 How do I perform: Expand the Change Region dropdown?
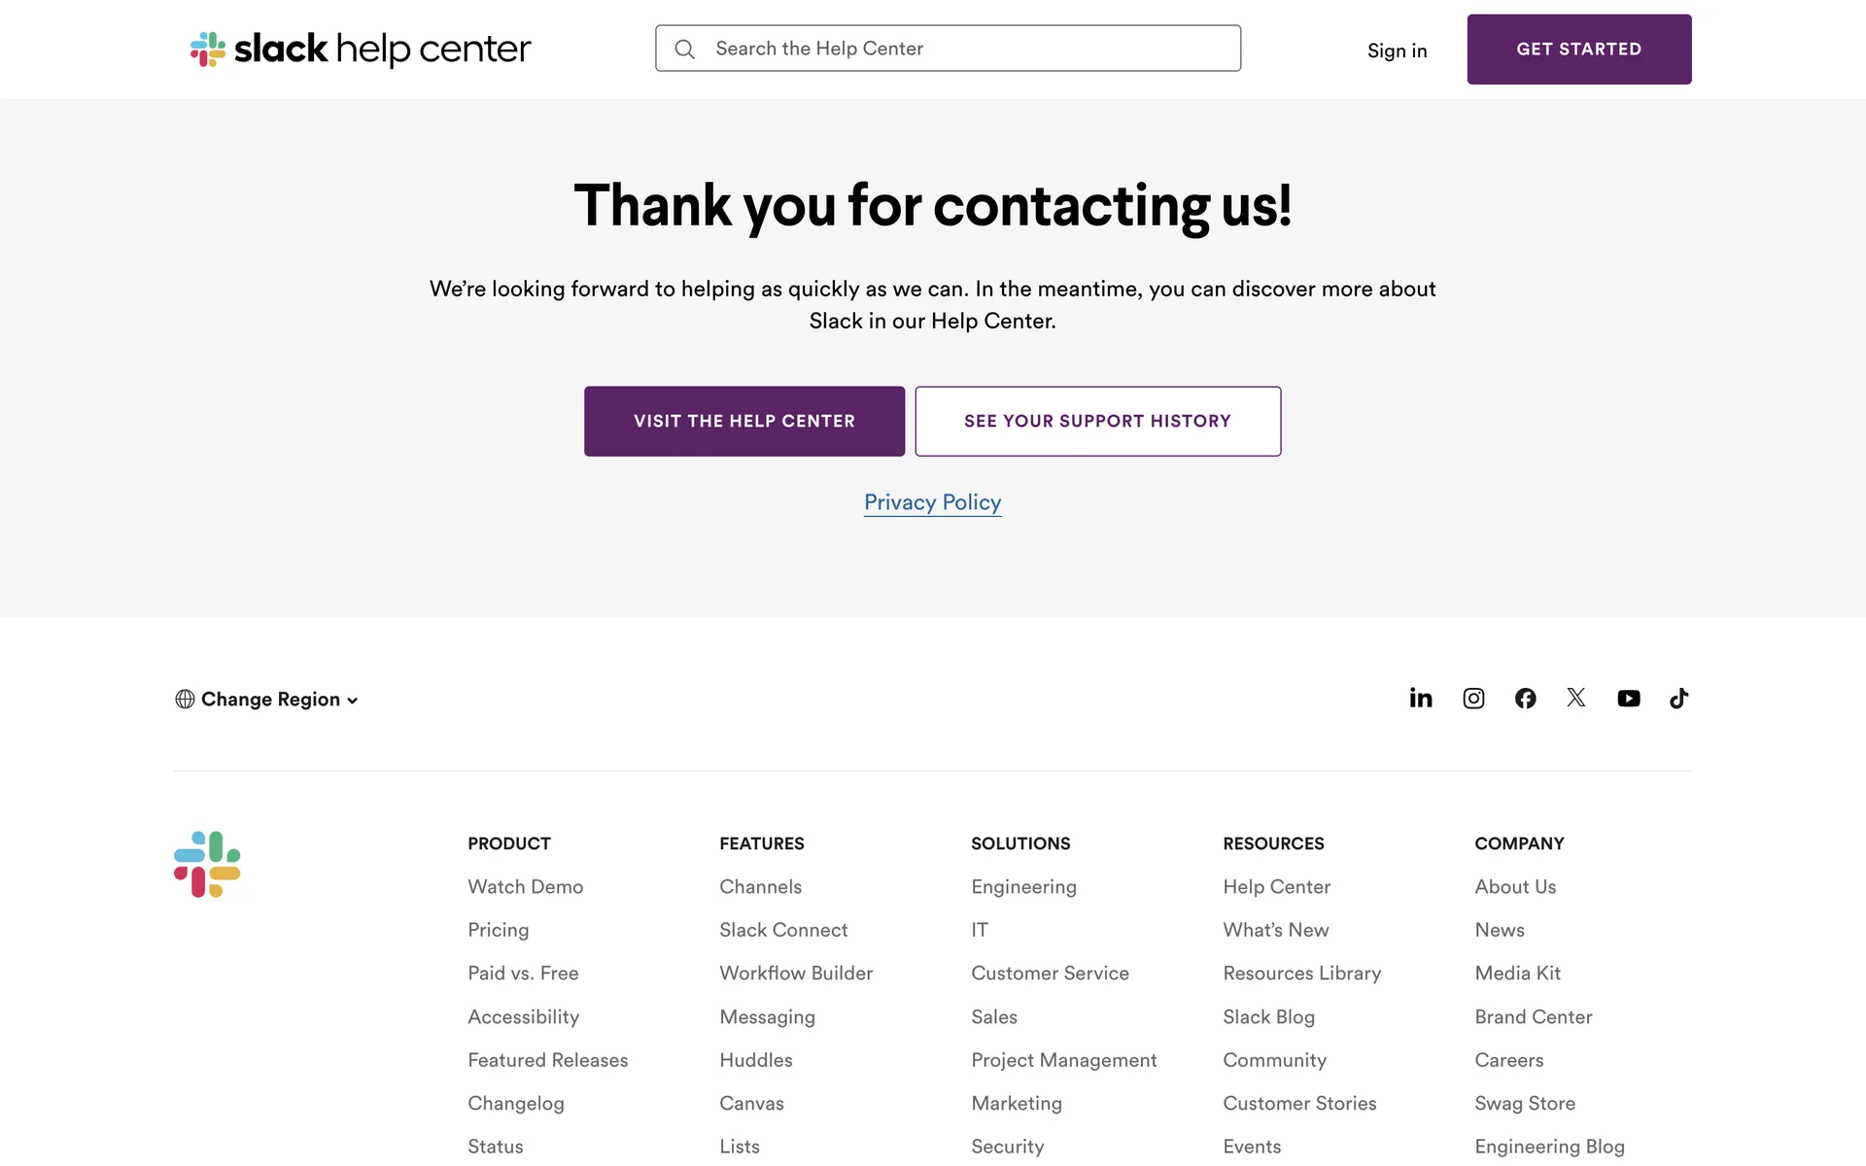tap(279, 700)
